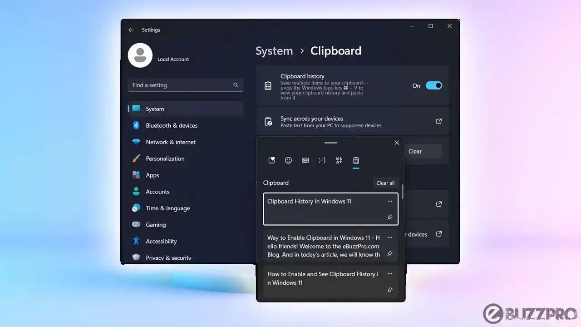Open Bluetooth & devices settings
The height and width of the screenshot is (327, 581).
pos(172,125)
